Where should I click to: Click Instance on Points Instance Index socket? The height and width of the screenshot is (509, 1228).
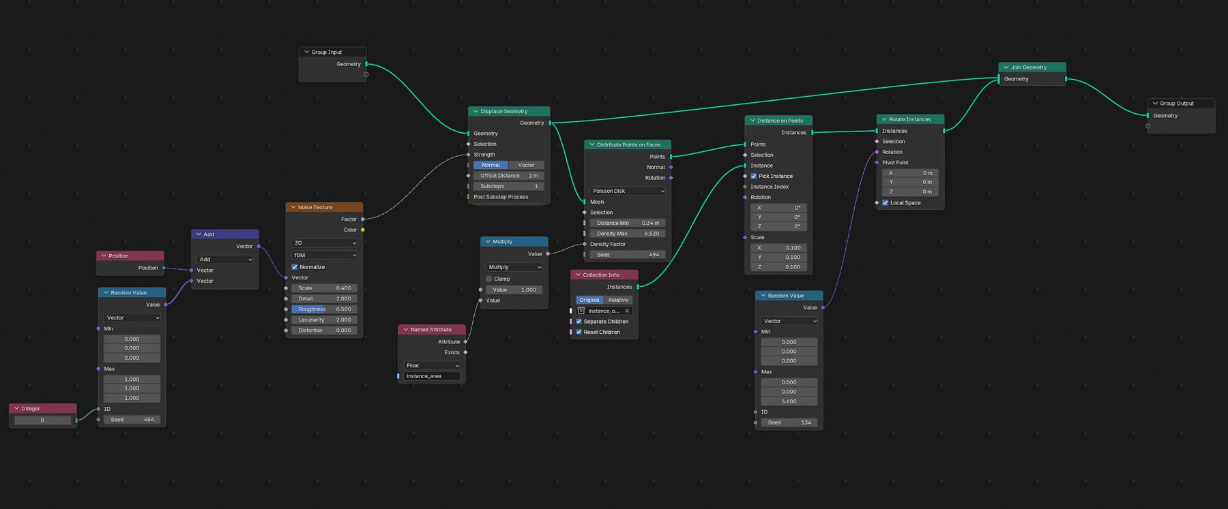745,187
